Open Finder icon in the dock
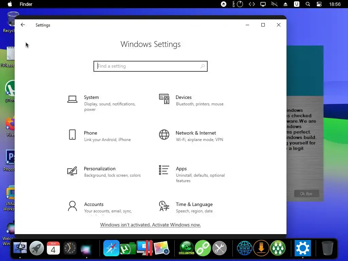348x261 pixels. [x=20, y=248]
